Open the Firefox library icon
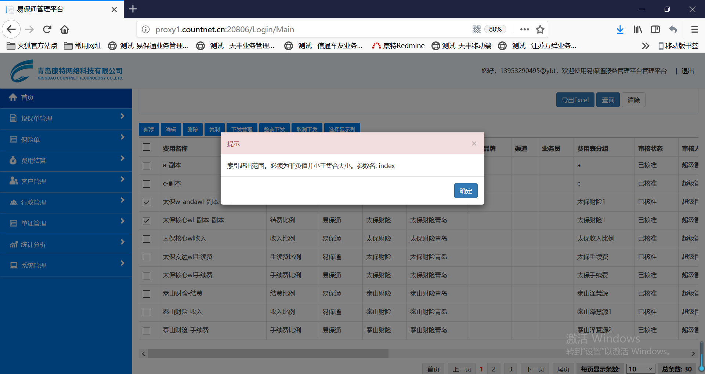This screenshot has height=374, width=705. click(638, 29)
